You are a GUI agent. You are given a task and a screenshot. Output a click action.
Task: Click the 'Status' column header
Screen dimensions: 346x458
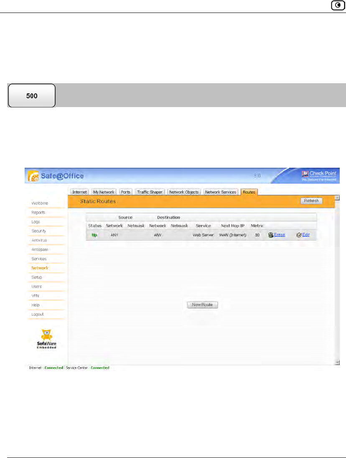coord(95,226)
